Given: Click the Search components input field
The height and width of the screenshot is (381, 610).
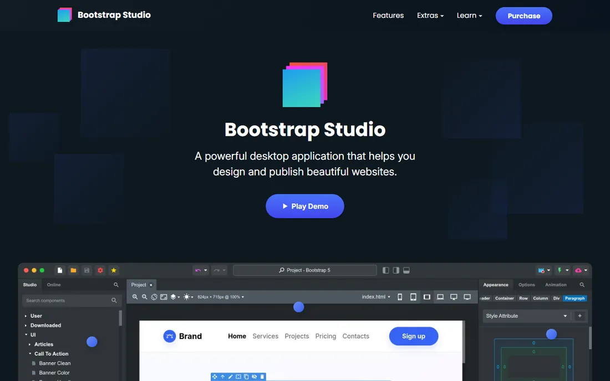Looking at the screenshot, I should pyautogui.click(x=71, y=301).
